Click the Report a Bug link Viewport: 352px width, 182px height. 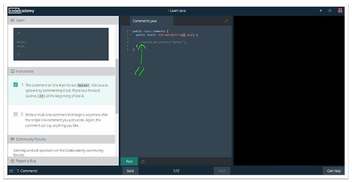point(26,161)
